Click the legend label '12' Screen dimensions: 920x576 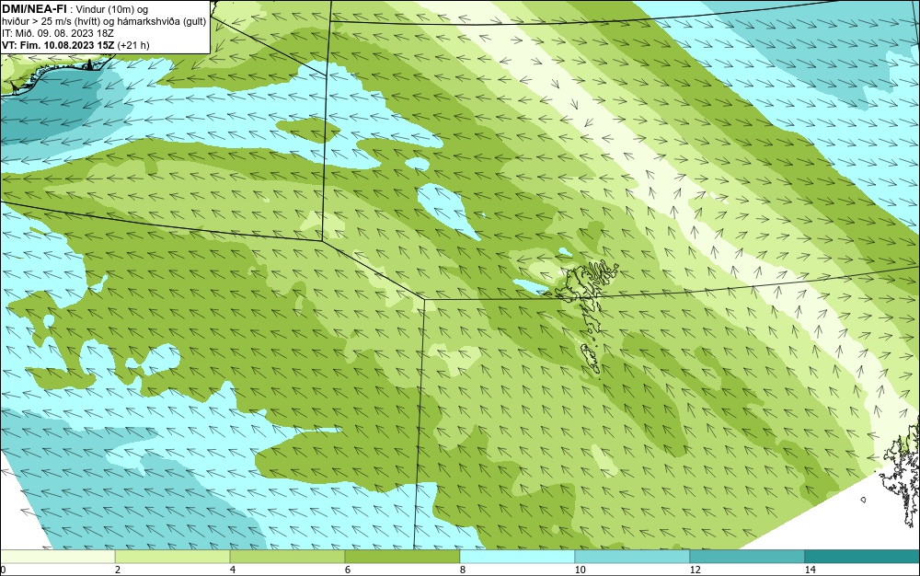point(695,570)
